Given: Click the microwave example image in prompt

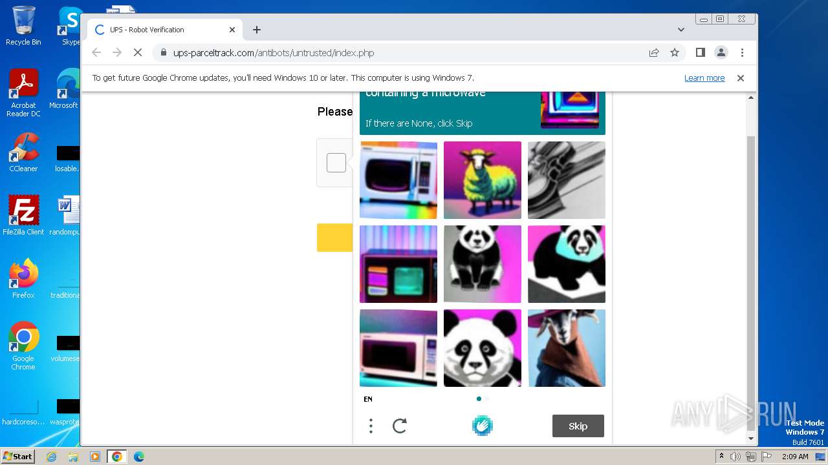Looking at the screenshot, I should 570,110.
